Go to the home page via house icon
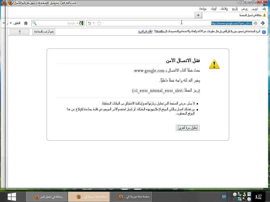The image size is (270, 202). click(26, 23)
